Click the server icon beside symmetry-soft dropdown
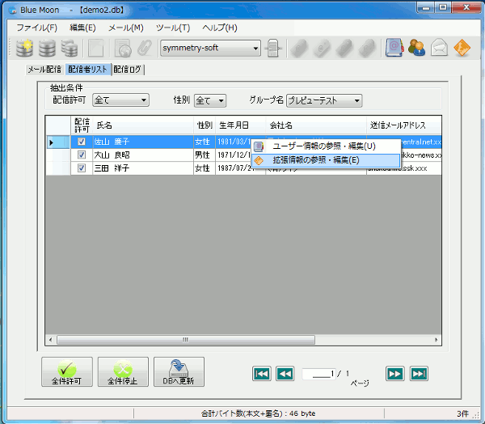Viewport: 485px width, 424px height. point(274,48)
